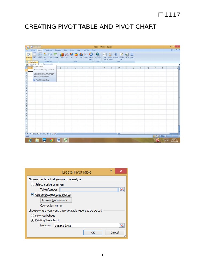205x273 pixels.
Task: Click Cancel in Create PivotTable dialog
Action: coord(115,232)
